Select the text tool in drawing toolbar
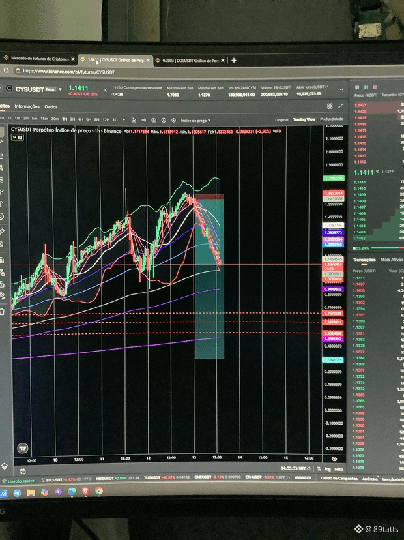 [1, 204]
